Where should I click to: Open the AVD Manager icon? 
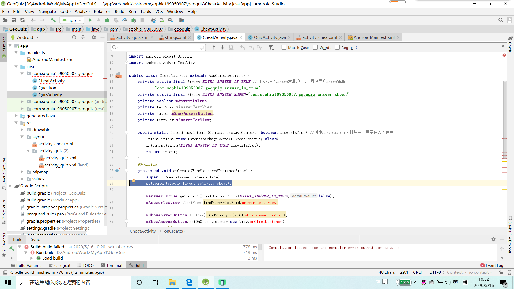162,20
